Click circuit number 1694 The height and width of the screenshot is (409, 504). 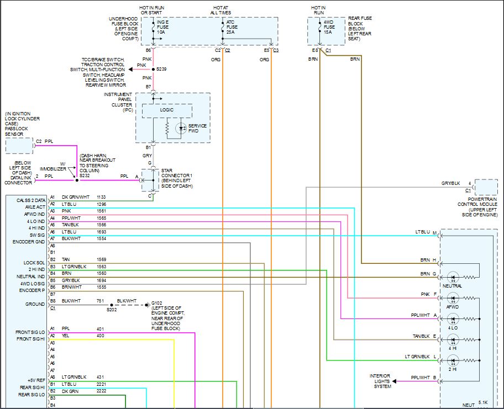[101, 280]
